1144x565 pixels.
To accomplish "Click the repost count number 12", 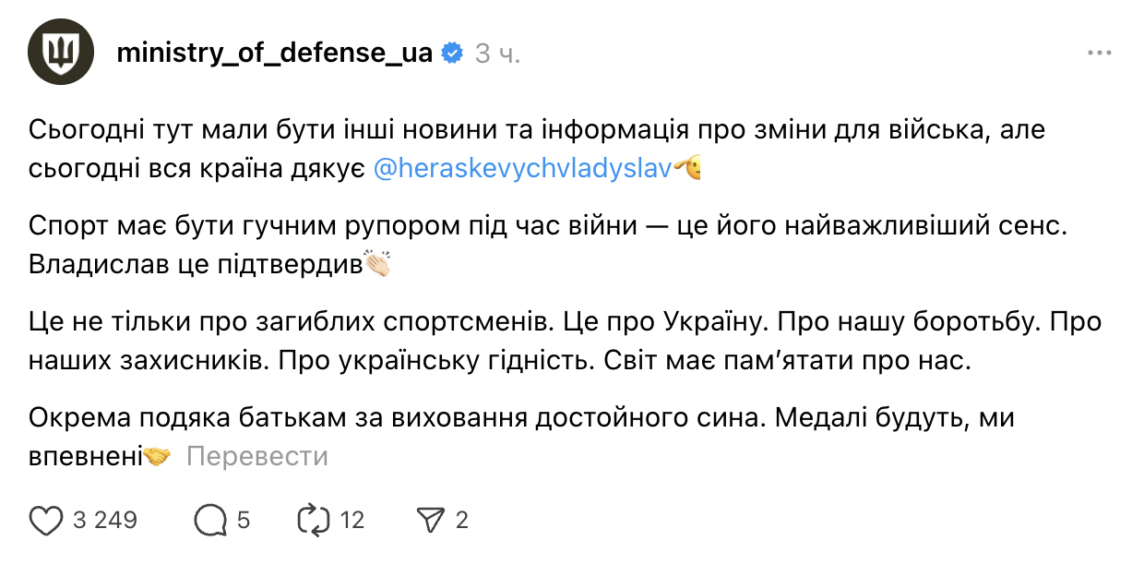I will tap(352, 521).
